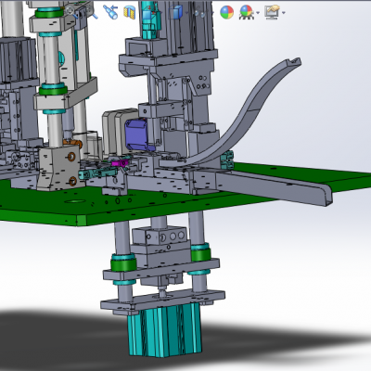Screen dimensions: 371x371
Task: Expand the Display Style dropdown arrow
Action: click(x=187, y=13)
